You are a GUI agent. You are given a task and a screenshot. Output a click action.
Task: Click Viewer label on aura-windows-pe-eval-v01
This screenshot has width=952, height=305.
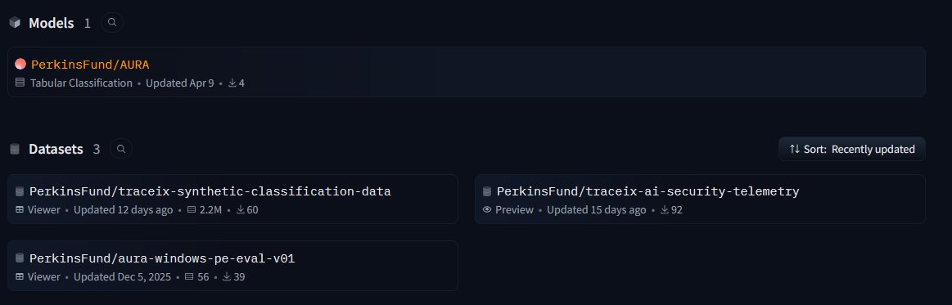43,276
